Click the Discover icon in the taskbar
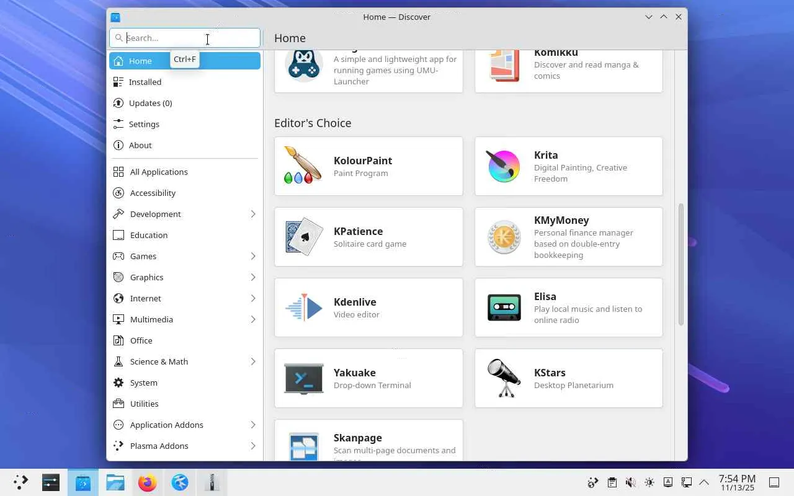 pyautogui.click(x=83, y=482)
